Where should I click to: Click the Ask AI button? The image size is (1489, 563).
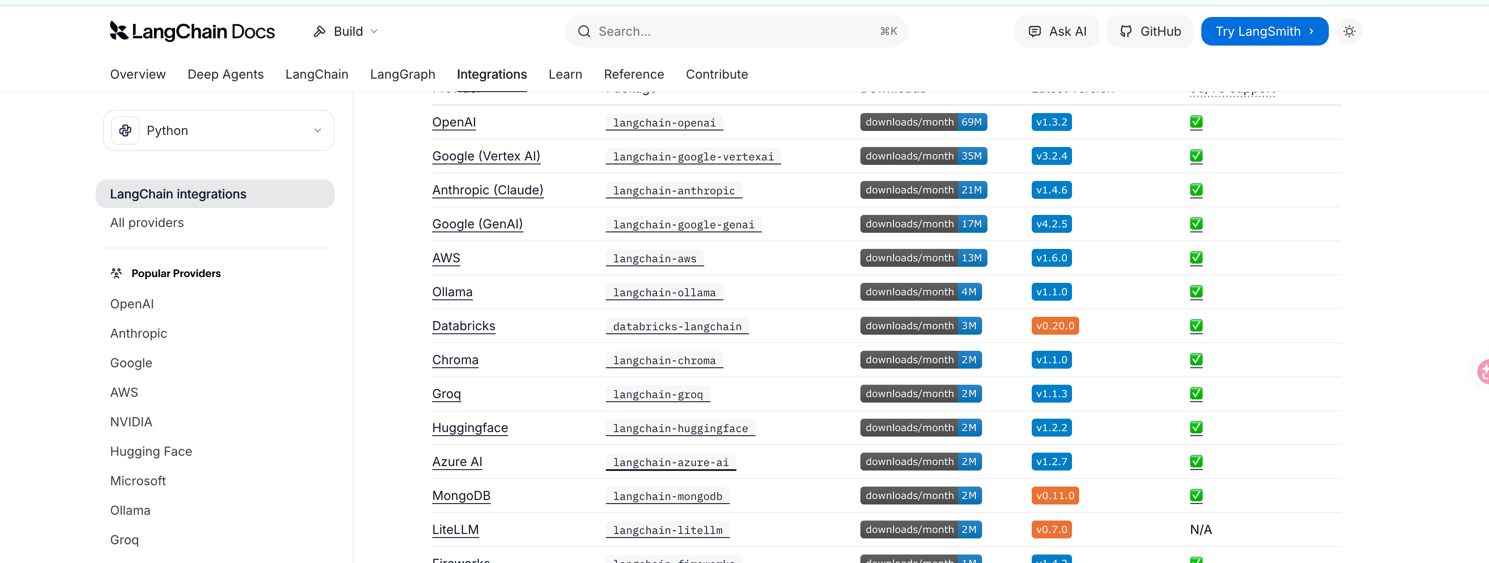pos(1057,31)
